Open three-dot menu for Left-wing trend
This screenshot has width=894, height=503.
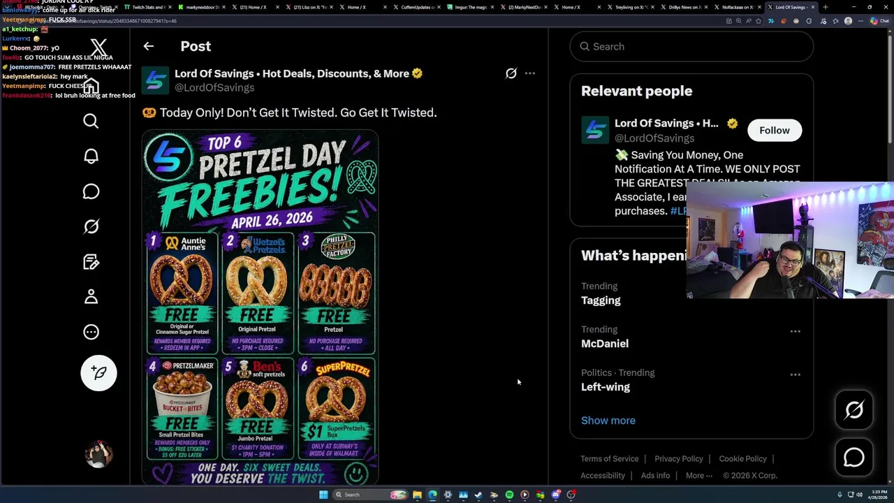pyautogui.click(x=795, y=375)
